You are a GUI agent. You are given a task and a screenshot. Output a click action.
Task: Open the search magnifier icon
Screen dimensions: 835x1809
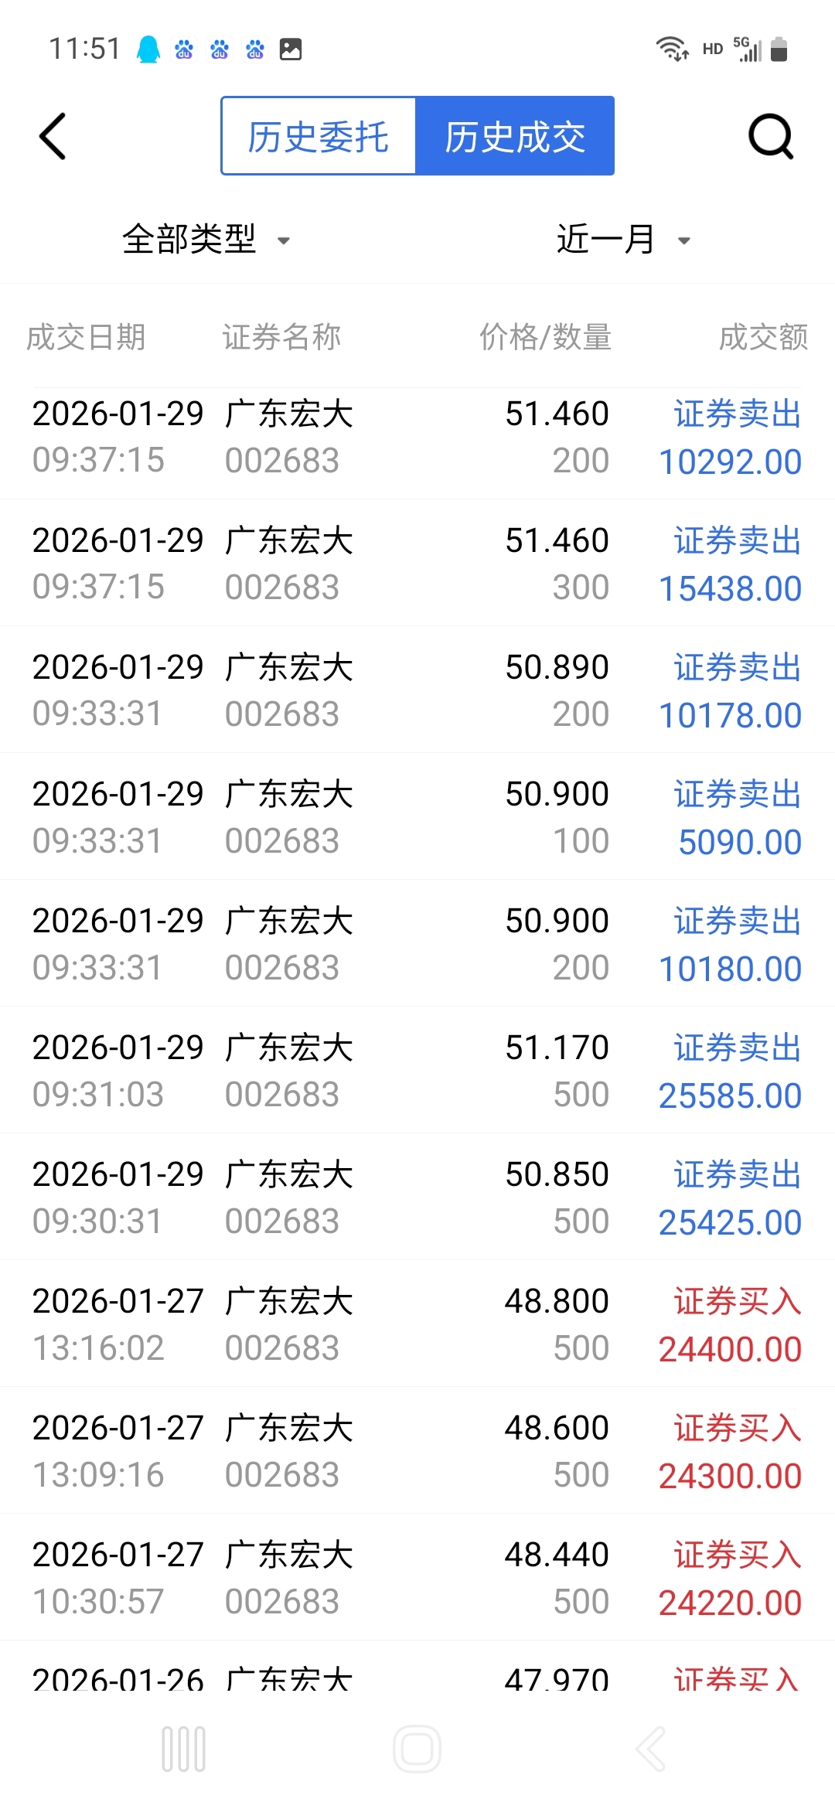[771, 137]
